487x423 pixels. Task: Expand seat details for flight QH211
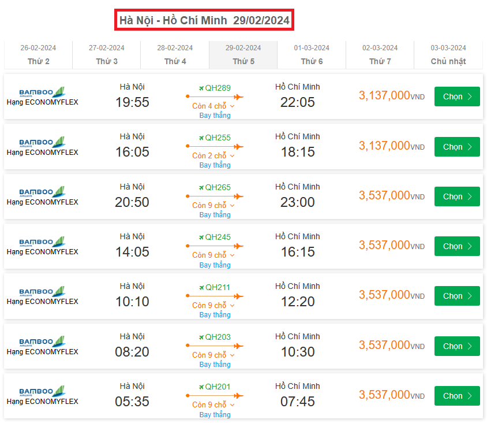213,306
